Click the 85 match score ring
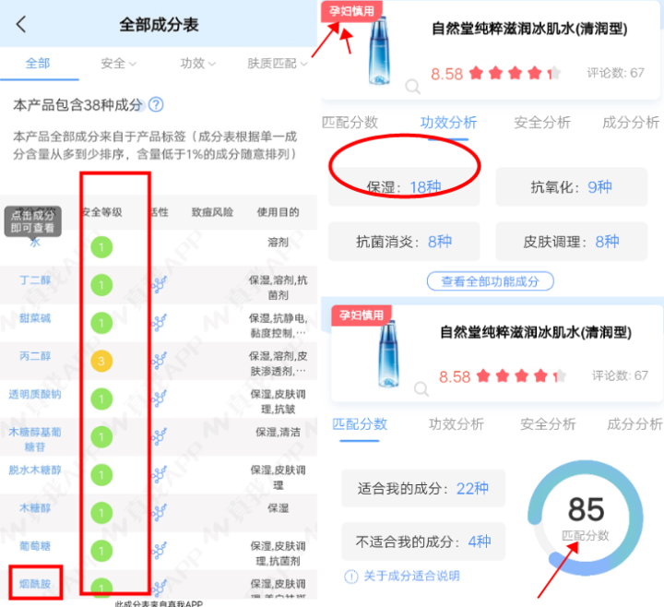Image resolution: width=664 pixels, height=607 pixels. (586, 518)
